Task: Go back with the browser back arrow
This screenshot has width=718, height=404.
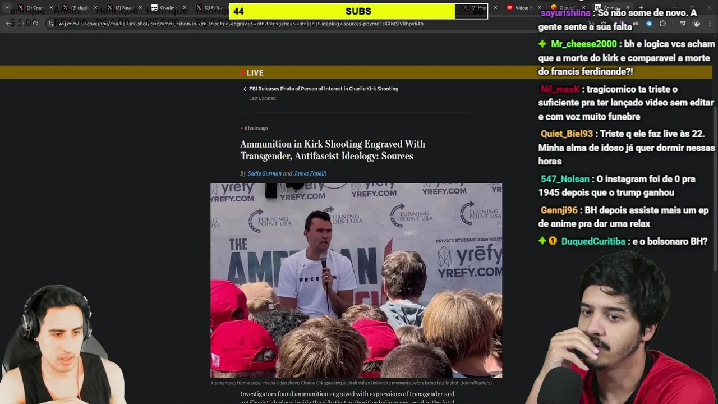Action: pyautogui.click(x=8, y=24)
